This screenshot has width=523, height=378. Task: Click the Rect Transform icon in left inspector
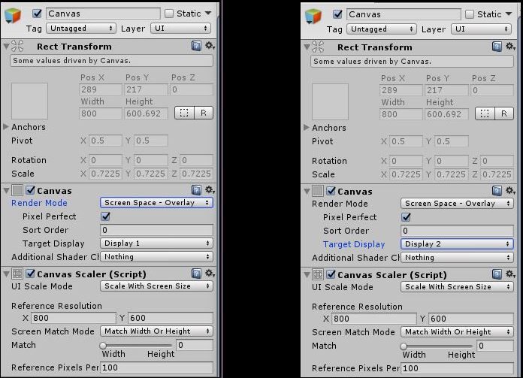click(x=17, y=47)
